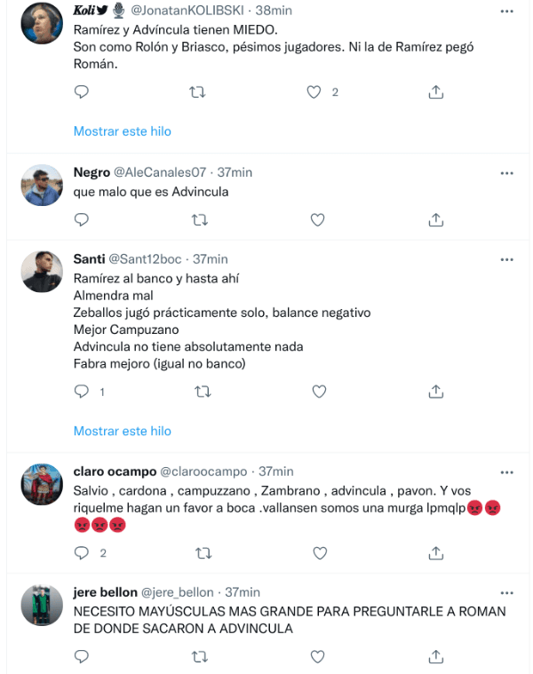Image resolution: width=533 pixels, height=674 pixels.
Task: Retweet Negro's tweet about Advincula
Action: point(200,219)
